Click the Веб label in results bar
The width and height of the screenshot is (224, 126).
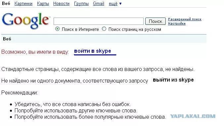(7, 39)
